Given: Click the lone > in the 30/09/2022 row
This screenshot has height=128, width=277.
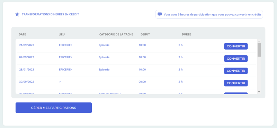Looking at the screenshot, I should (x=60, y=82).
